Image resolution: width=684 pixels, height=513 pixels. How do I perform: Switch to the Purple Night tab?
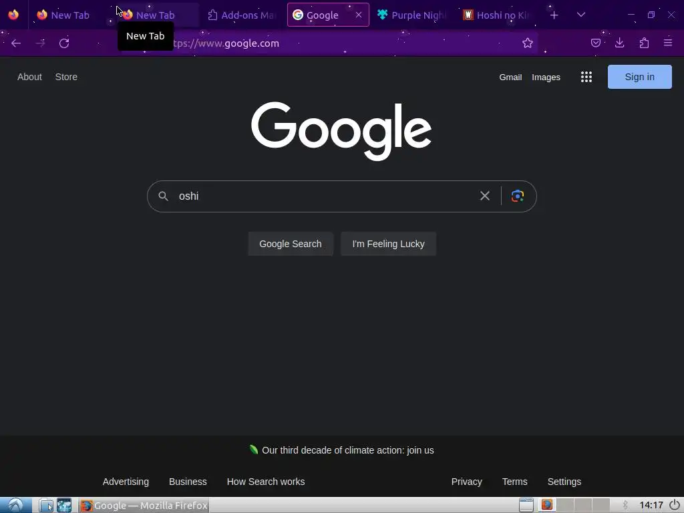point(412,15)
